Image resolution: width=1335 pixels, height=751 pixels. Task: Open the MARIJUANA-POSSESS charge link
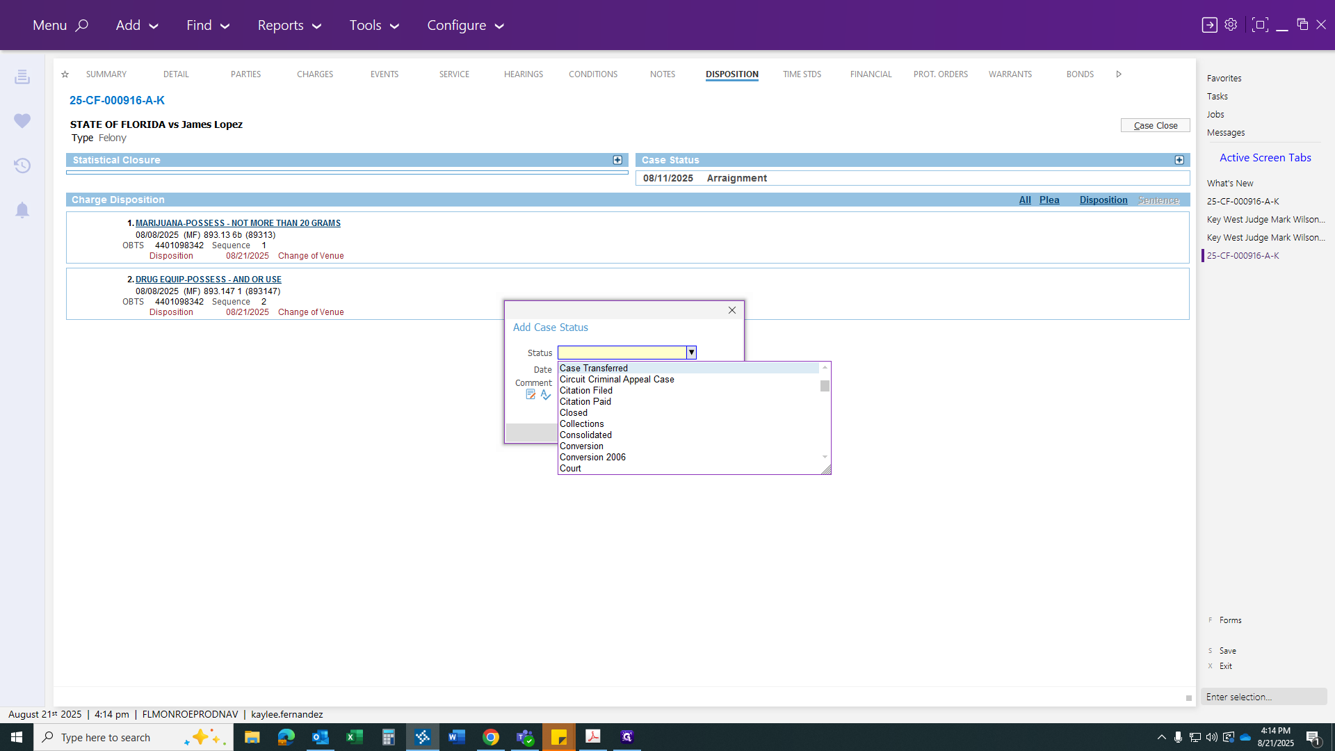tap(238, 223)
